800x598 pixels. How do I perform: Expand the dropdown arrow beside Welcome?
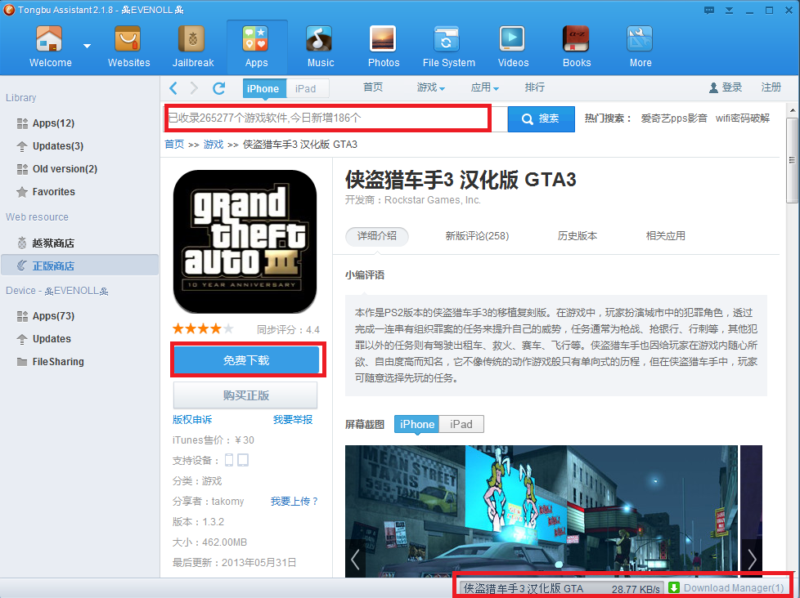[x=88, y=46]
